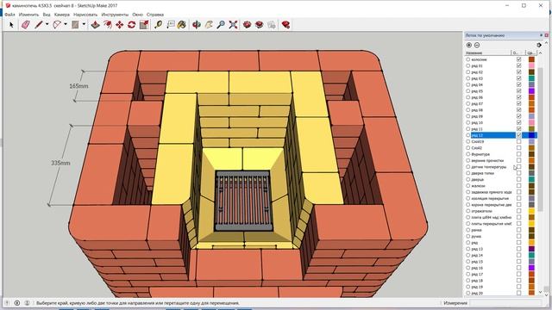This screenshot has height=310, width=552.
Task: Sort layers by Название column header
Action: 487,53
